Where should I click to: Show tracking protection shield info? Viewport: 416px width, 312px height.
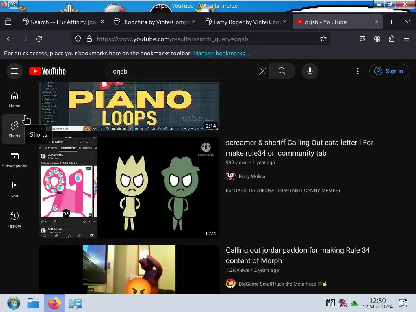(78, 39)
